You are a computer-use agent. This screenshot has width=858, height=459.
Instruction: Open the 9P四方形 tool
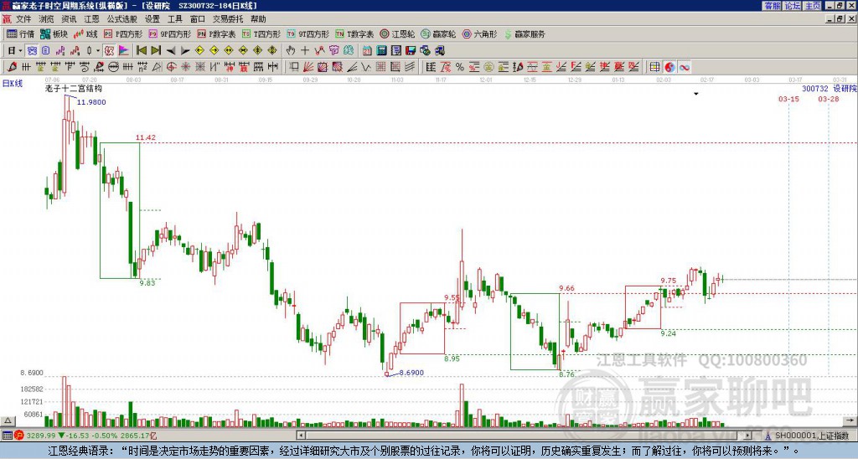coord(170,34)
